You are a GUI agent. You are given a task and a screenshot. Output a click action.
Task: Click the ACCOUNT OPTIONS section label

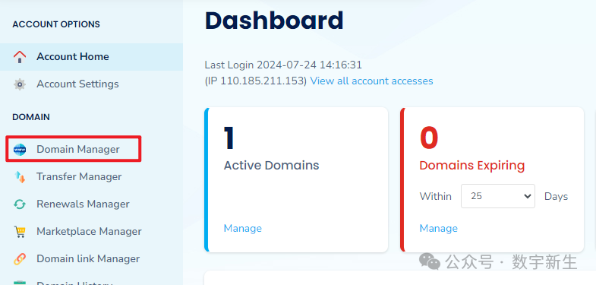tap(56, 24)
